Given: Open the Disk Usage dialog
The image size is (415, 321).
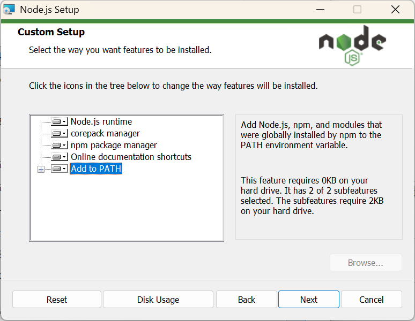Looking at the screenshot, I should pos(158,300).
